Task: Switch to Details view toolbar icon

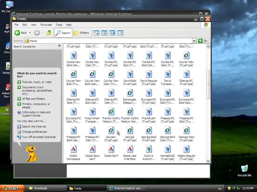Action: coord(120,33)
